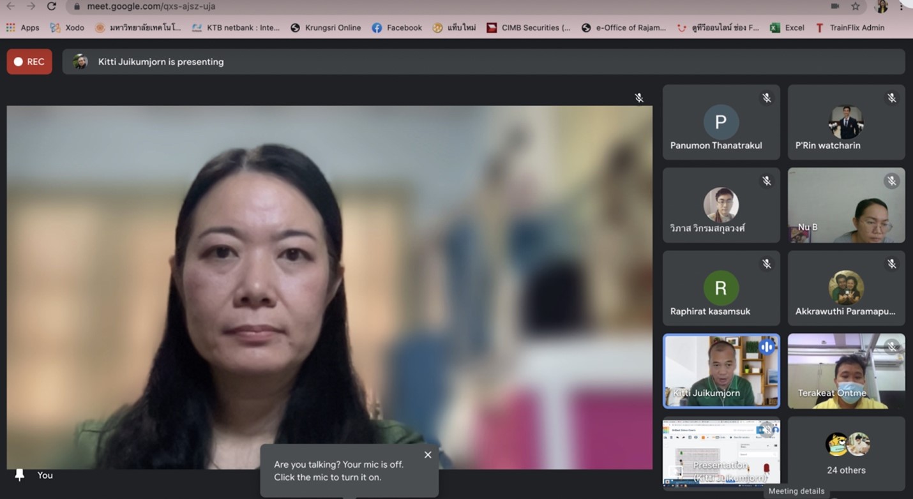Open the Krungsri Online bookmark
This screenshot has width=913, height=499.
[326, 27]
